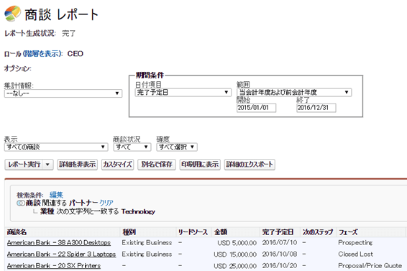Click Existing Business in the 38 A300 Desktops row
This screenshot has height=271, width=407.
tap(147, 243)
